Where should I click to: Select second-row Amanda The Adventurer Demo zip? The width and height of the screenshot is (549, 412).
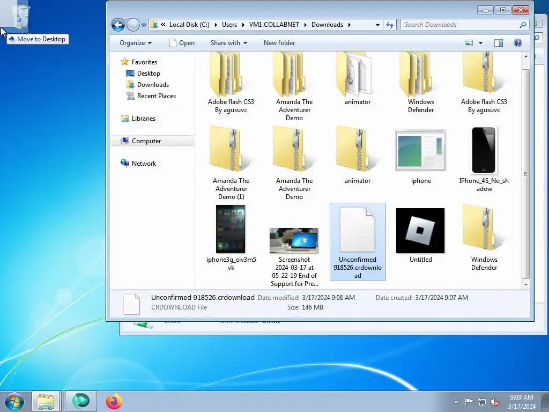pos(294,163)
